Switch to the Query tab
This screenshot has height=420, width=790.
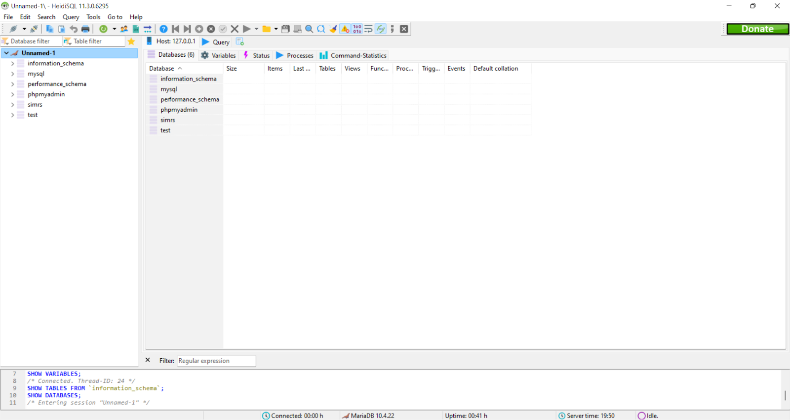pos(216,42)
